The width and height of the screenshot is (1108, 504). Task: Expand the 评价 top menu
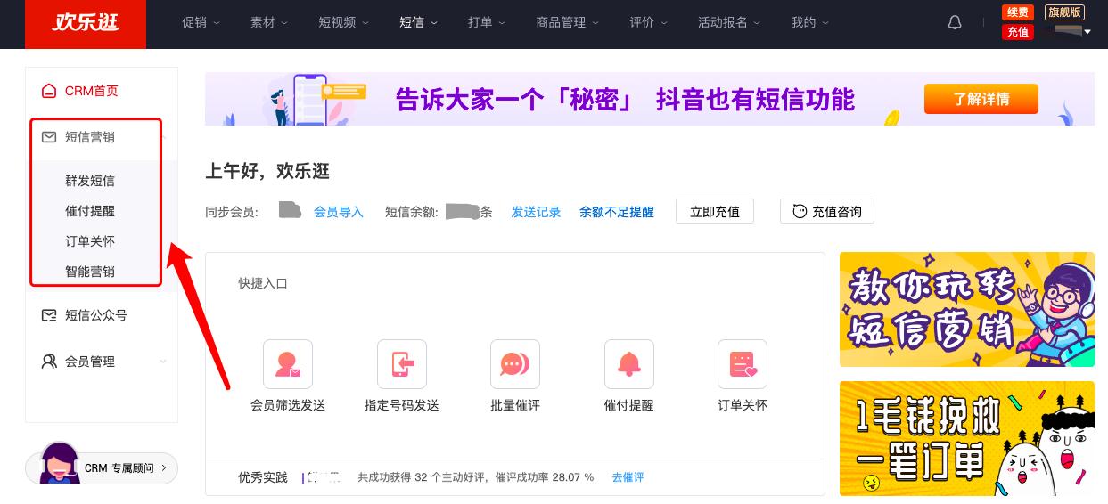(x=649, y=23)
